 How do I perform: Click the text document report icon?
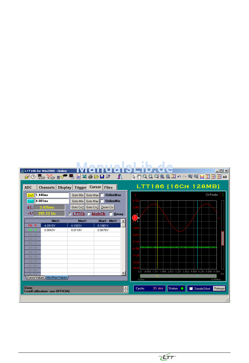[x=78, y=177]
